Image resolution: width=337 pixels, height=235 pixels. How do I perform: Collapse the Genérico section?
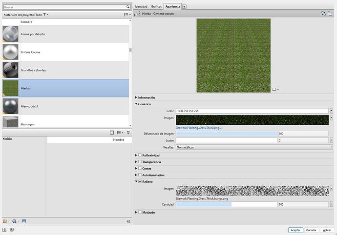(x=136, y=104)
